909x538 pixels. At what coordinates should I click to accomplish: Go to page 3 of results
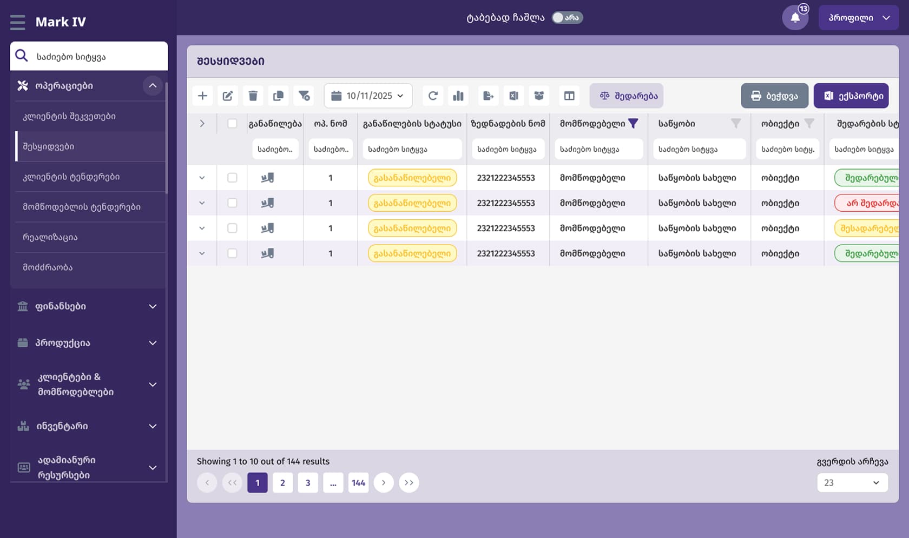click(308, 482)
